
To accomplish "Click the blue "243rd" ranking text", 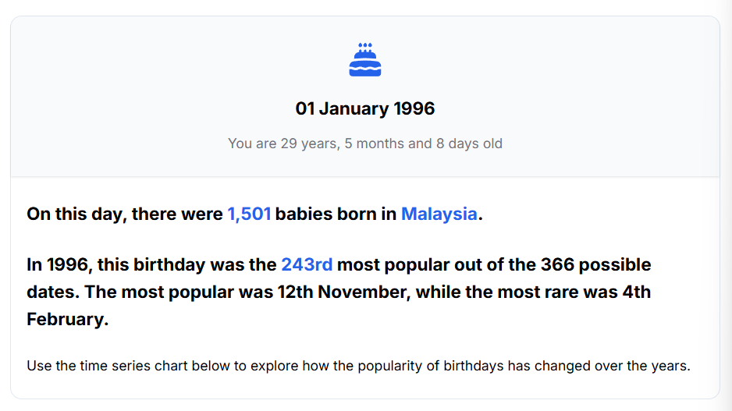I will click(307, 264).
